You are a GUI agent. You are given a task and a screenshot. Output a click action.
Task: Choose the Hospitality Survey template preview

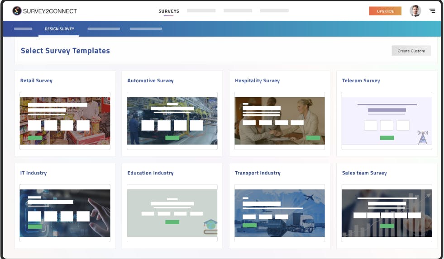click(280, 121)
